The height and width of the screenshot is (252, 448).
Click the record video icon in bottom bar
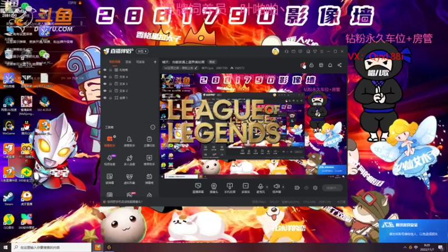click(297, 188)
